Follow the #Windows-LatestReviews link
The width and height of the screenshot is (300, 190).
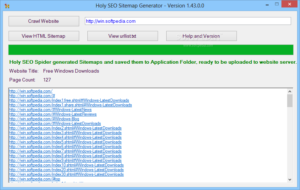[53, 114]
